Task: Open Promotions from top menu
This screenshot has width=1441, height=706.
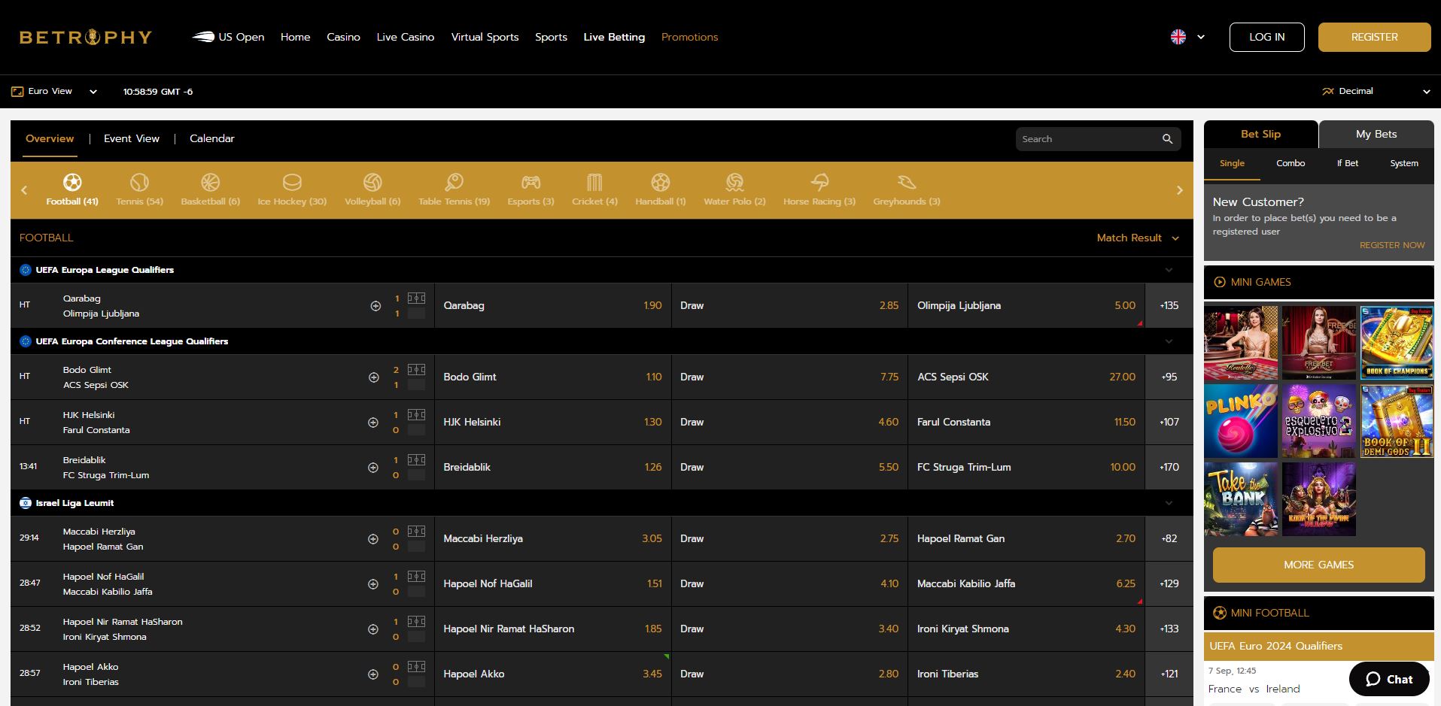Action: [x=689, y=37]
